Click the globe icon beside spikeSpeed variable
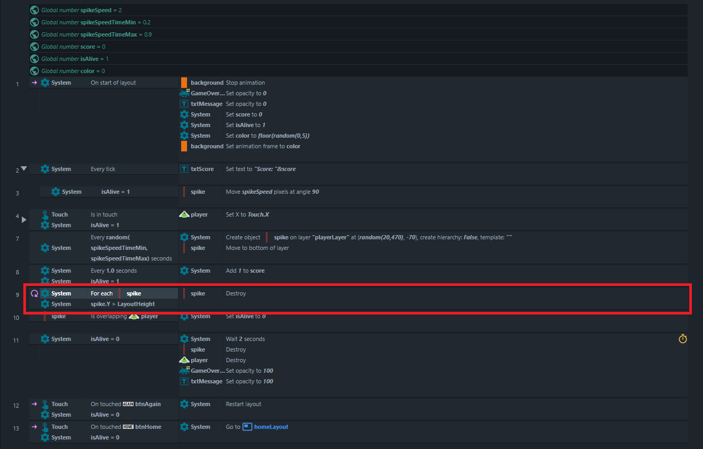703x449 pixels. (x=34, y=10)
